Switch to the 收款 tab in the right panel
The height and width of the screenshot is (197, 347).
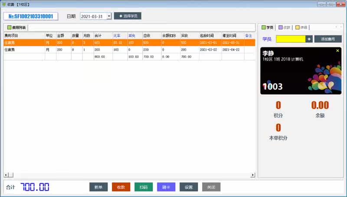(x=285, y=27)
